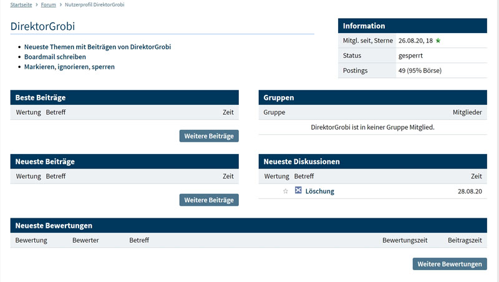Click the Weitere Bewertungen button
499x282 pixels.
[450, 264]
